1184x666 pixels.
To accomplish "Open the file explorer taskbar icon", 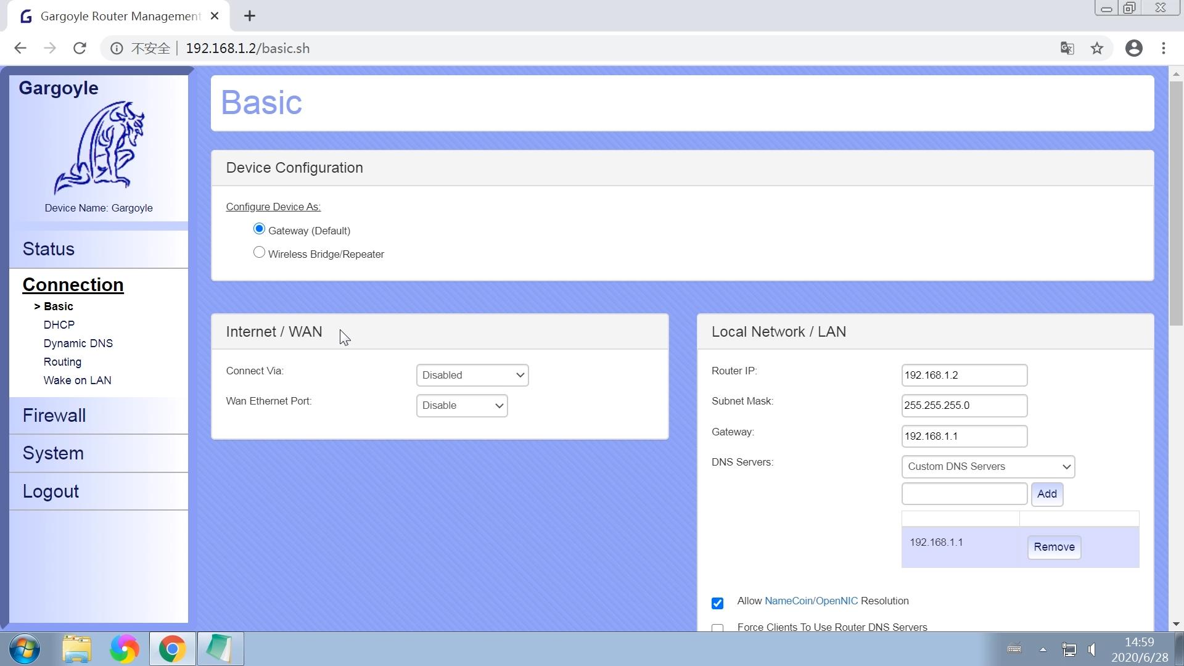I will (x=76, y=649).
